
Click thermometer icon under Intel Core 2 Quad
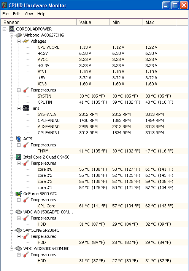[x=26, y=163]
